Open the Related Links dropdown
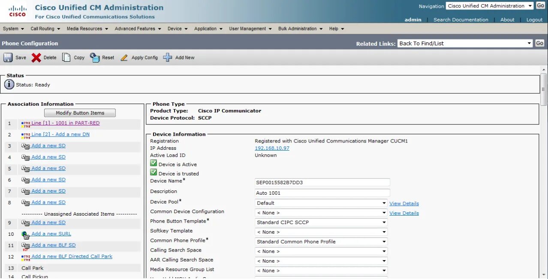 tap(465, 43)
